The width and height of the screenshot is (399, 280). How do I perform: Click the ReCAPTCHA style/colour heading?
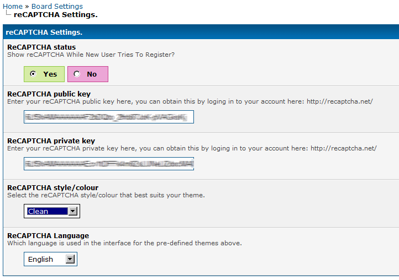(x=53, y=187)
